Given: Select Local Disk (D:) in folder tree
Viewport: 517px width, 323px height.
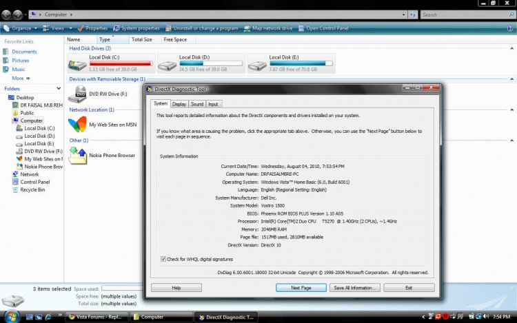Looking at the screenshot, I should tap(39, 136).
